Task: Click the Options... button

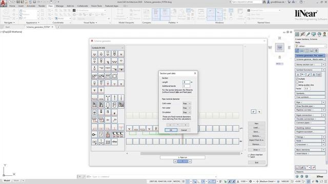Action: click(256, 136)
